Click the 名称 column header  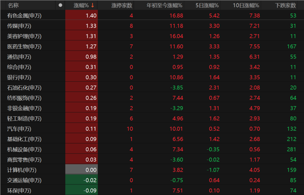click(13, 6)
